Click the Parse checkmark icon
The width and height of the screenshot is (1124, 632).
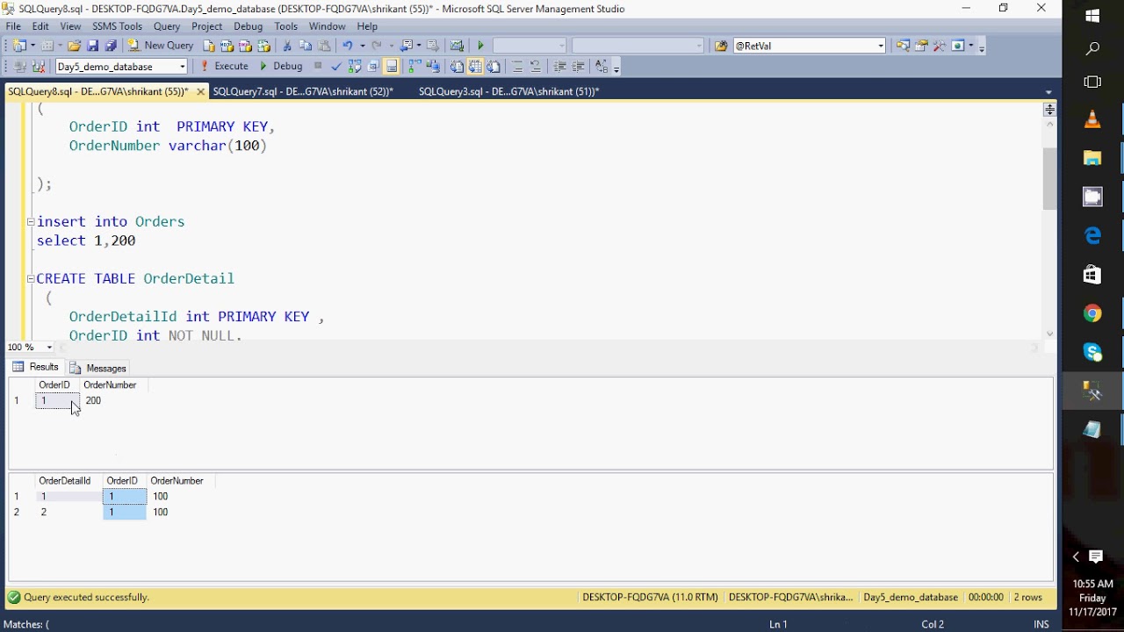click(335, 66)
